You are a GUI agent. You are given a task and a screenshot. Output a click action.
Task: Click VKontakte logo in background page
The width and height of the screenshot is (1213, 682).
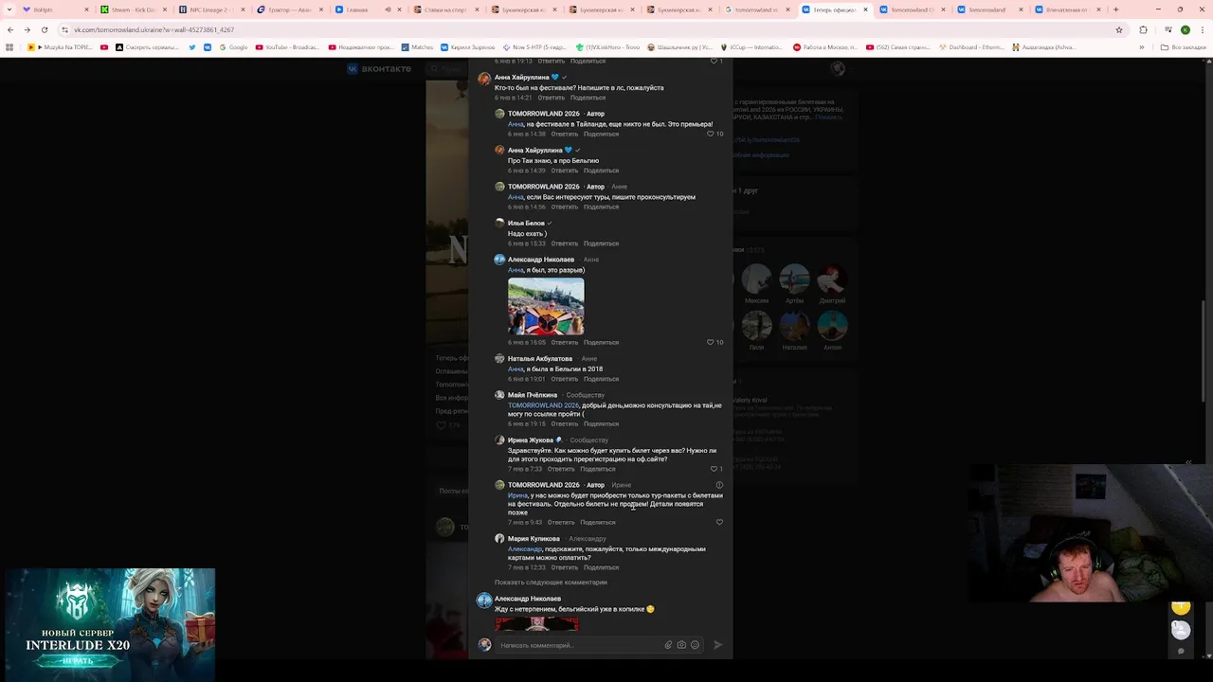[379, 69]
